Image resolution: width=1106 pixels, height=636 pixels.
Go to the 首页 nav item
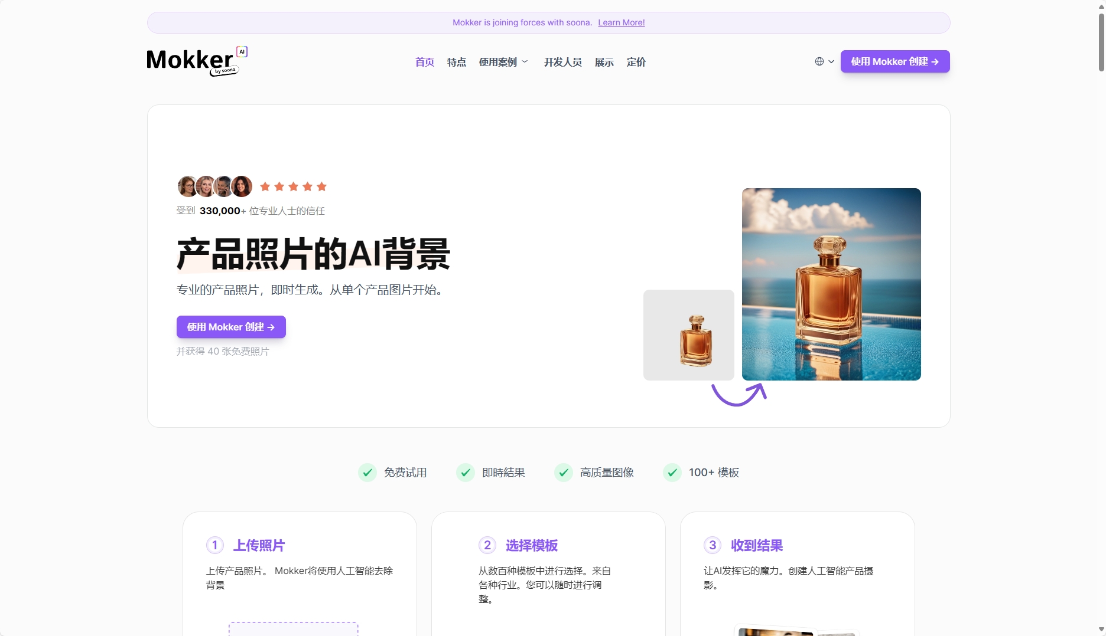pos(424,62)
